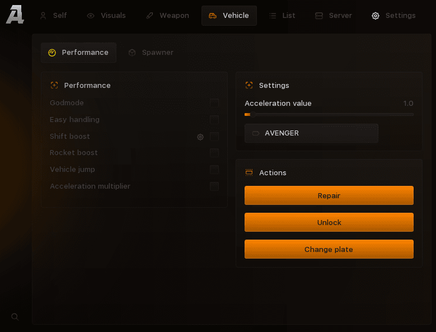Image resolution: width=436 pixels, height=332 pixels.
Task: Click the Acceleration multiplier label
Action: pos(90,186)
